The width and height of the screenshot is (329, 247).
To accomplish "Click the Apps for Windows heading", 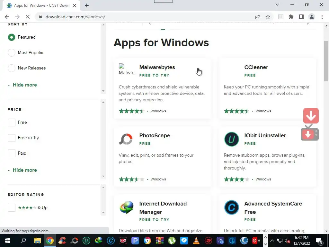I will tap(161, 43).
